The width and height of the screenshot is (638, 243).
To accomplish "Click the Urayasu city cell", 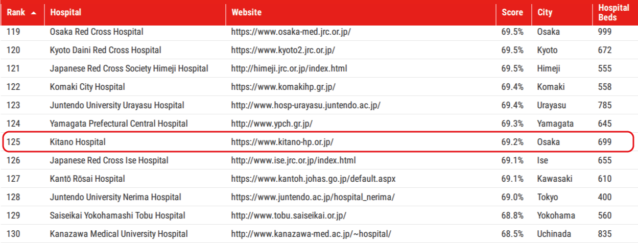I will [552, 105].
